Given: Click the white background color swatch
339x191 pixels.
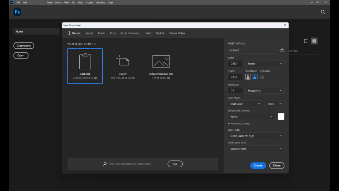Looking at the screenshot, I should pos(281,116).
